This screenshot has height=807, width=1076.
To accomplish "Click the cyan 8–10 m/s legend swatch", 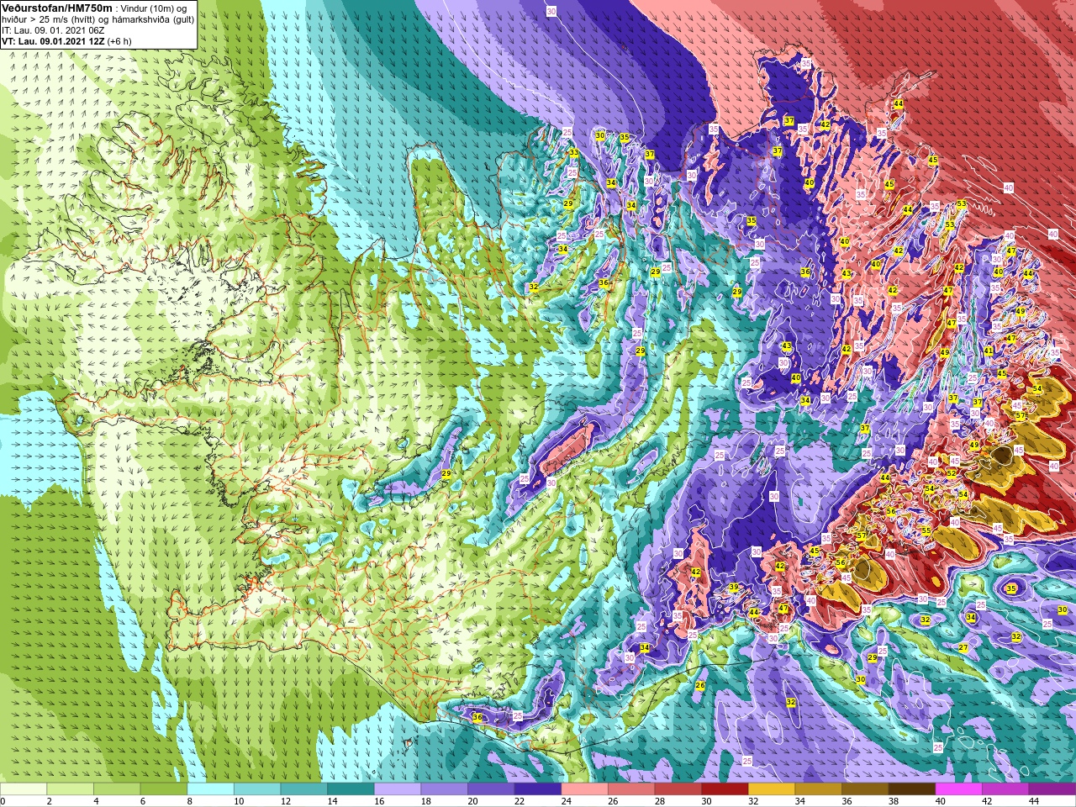I will (x=210, y=789).
